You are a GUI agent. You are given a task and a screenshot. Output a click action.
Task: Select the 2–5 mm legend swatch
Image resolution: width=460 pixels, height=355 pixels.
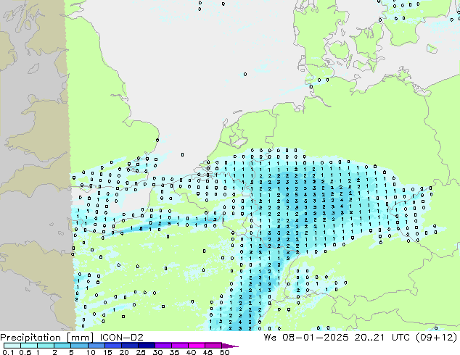point(62,346)
